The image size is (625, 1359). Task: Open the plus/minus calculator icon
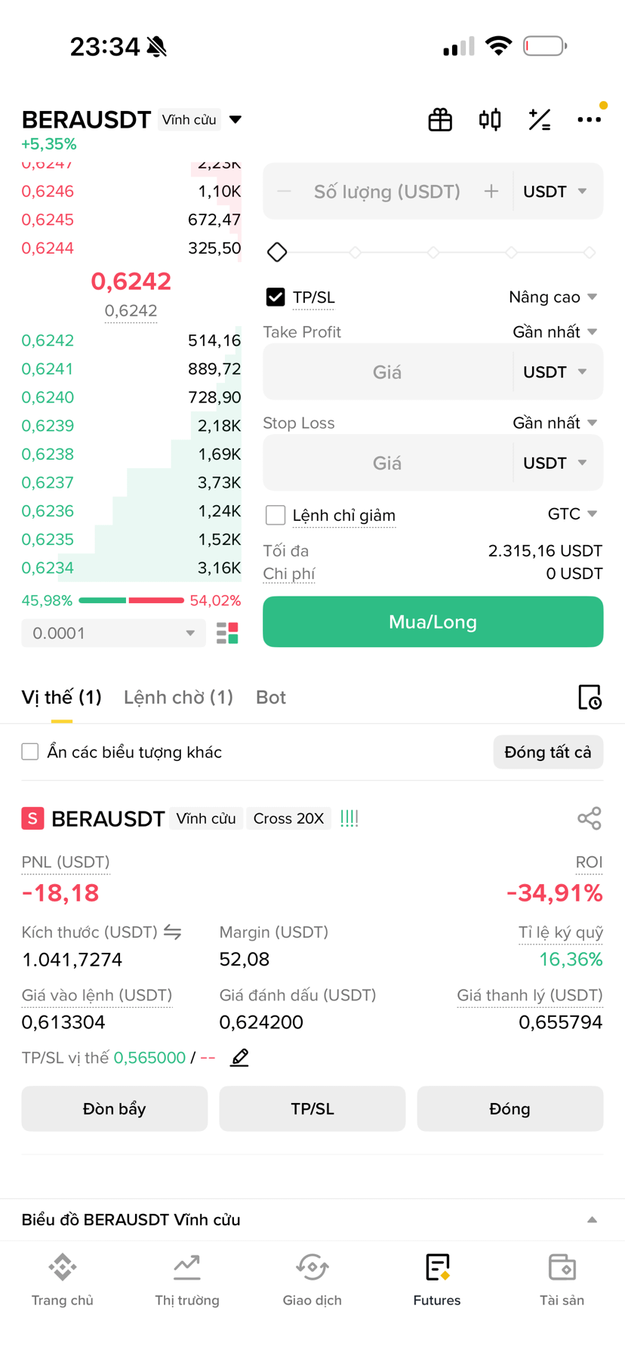540,119
